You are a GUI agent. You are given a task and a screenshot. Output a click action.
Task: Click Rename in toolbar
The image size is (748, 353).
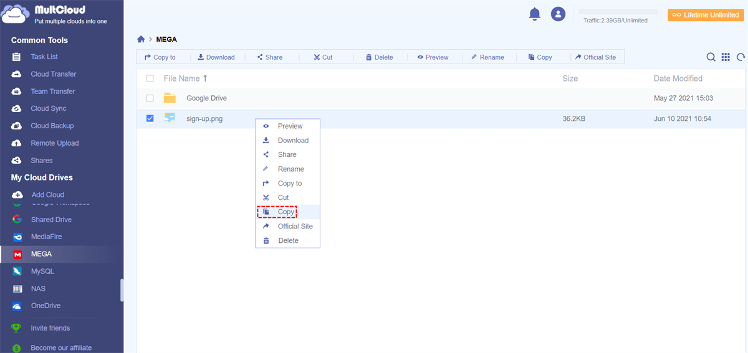tap(487, 57)
